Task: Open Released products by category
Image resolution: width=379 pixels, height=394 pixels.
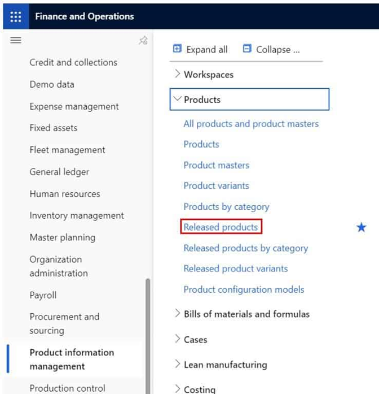Action: point(246,248)
